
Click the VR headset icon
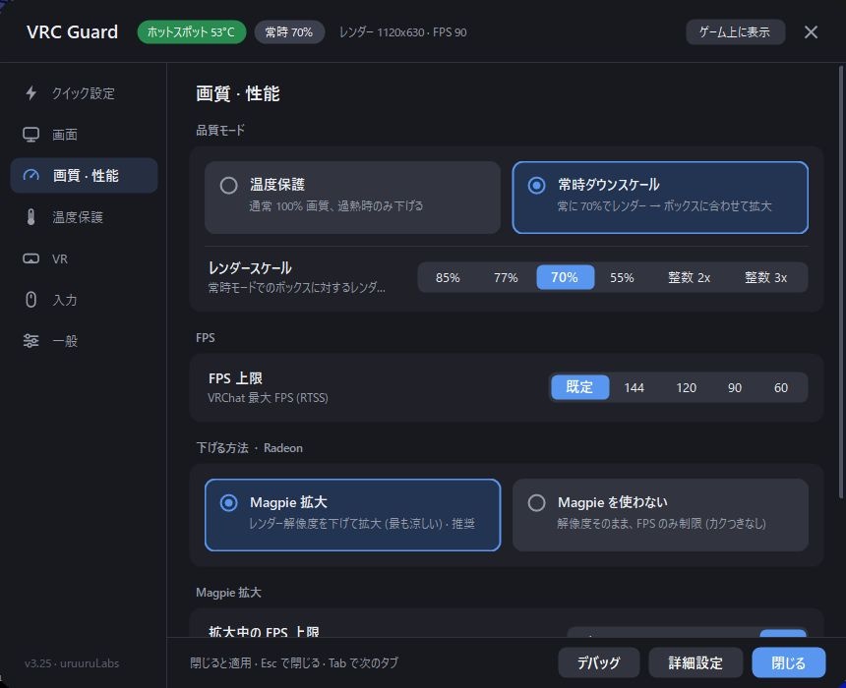point(30,258)
